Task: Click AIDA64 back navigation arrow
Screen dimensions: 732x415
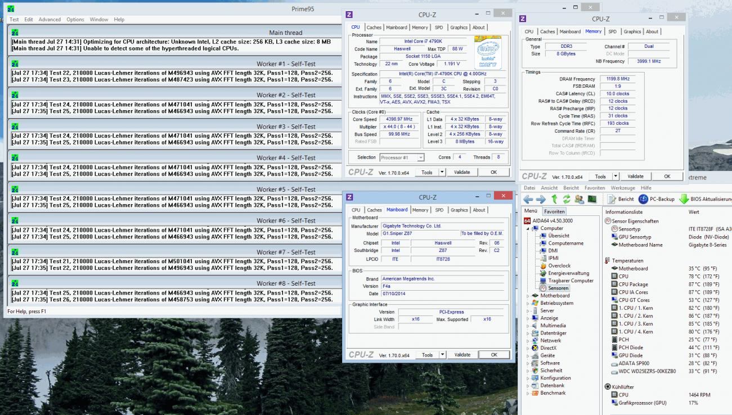Action: click(x=528, y=199)
